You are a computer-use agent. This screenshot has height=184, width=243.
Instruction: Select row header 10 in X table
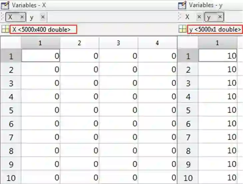[x=11, y=178]
